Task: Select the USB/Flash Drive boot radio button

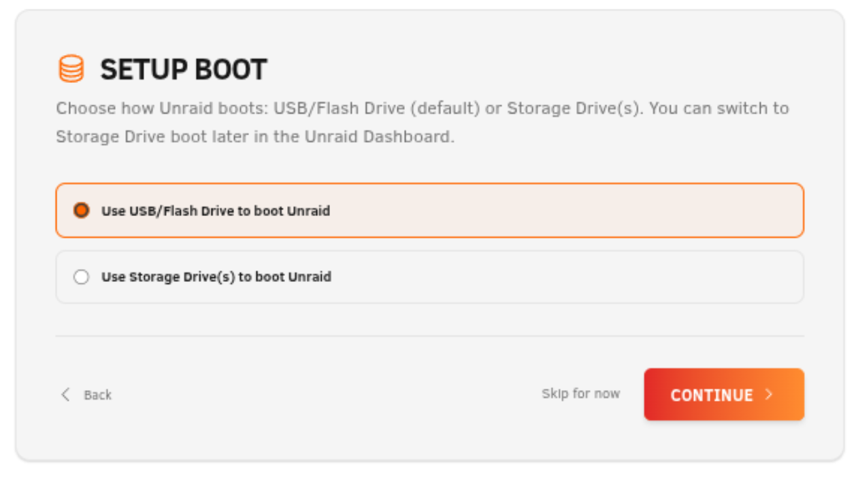Action: (81, 211)
